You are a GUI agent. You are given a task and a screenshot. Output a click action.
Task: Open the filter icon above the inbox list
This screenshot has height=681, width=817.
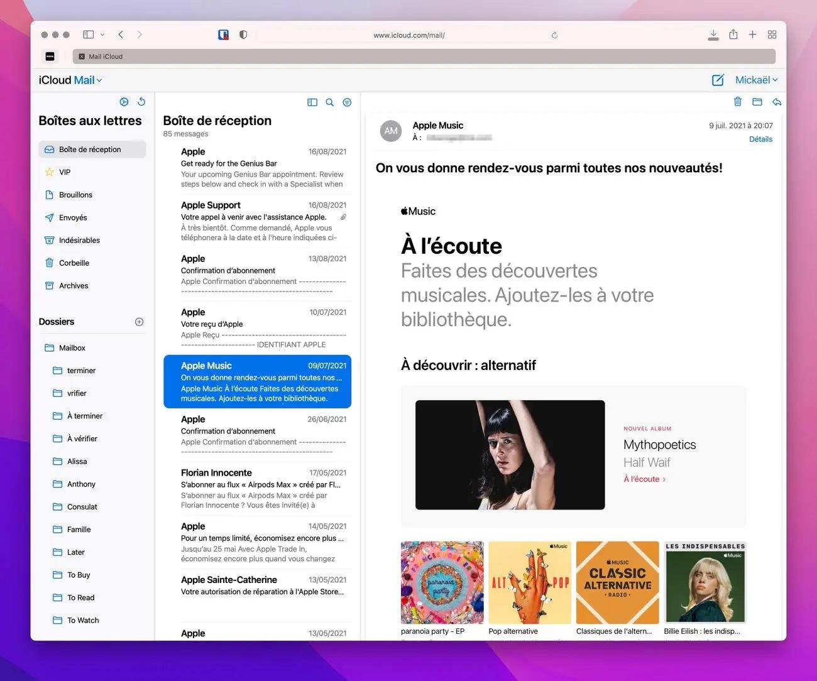[x=346, y=102]
